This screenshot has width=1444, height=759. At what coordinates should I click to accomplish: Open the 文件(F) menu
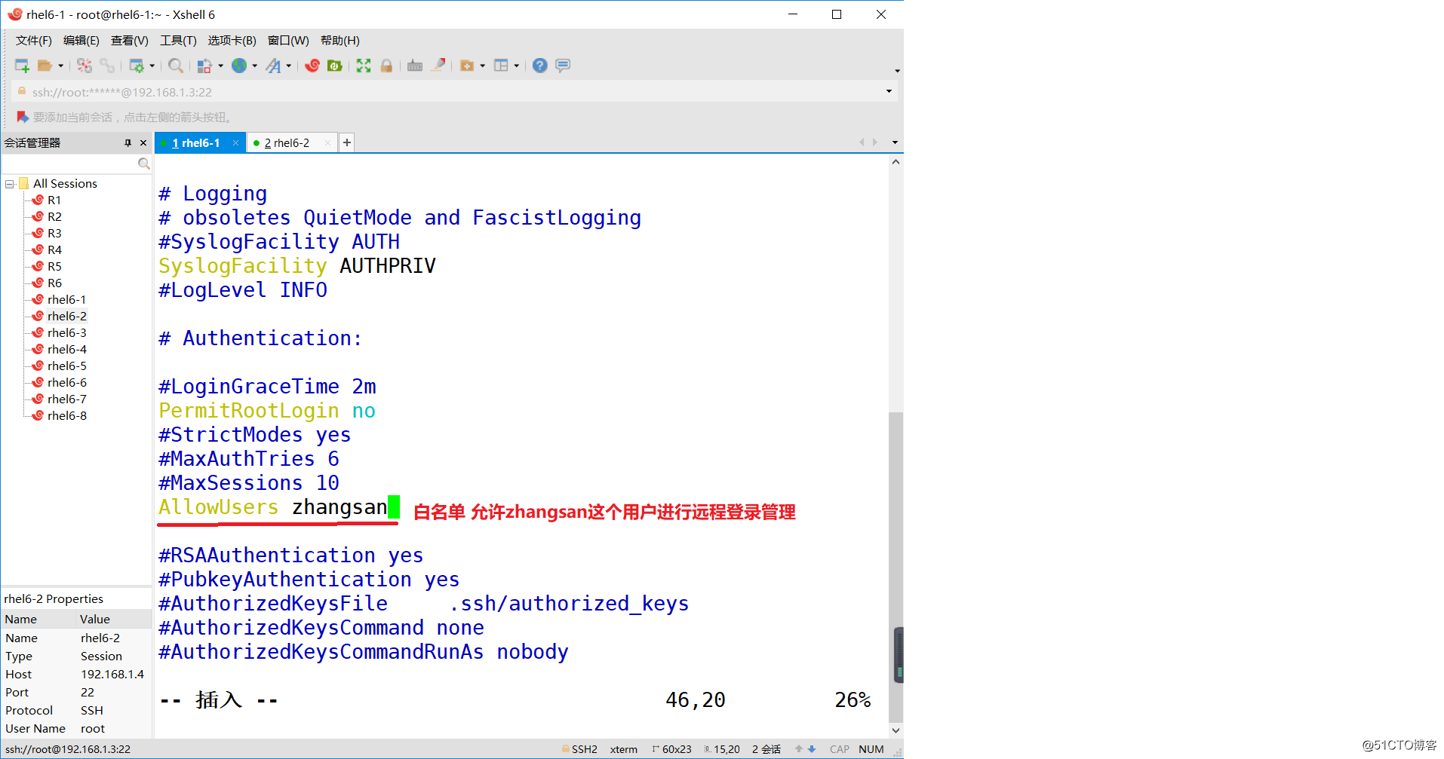coord(34,41)
